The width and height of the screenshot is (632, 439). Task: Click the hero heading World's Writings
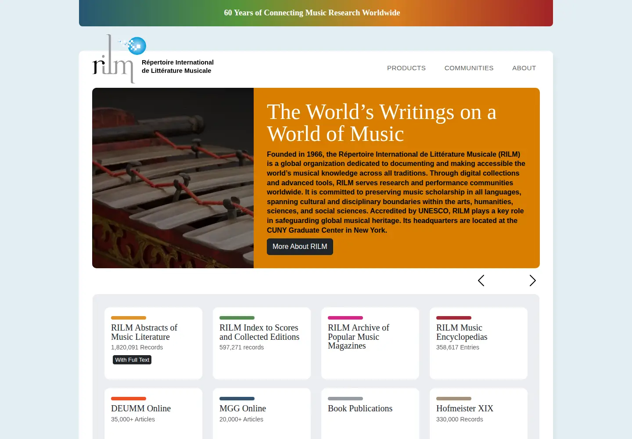click(382, 123)
